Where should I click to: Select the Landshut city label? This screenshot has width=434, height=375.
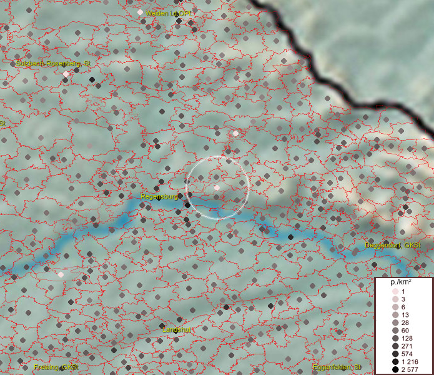click(x=179, y=329)
